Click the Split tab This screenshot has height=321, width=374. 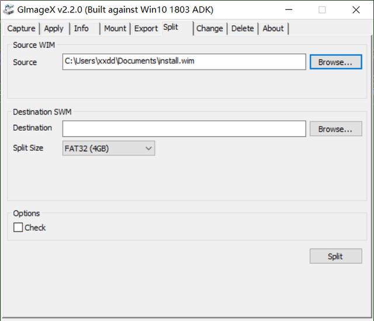coord(178,28)
